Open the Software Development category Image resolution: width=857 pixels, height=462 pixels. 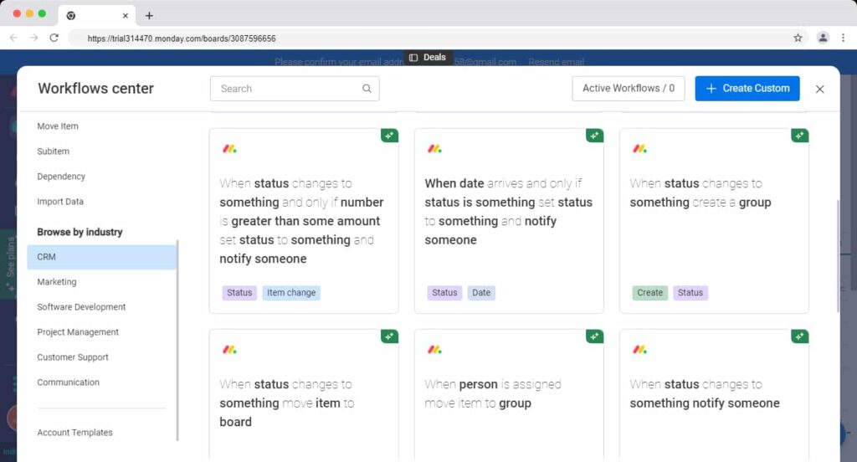click(81, 307)
